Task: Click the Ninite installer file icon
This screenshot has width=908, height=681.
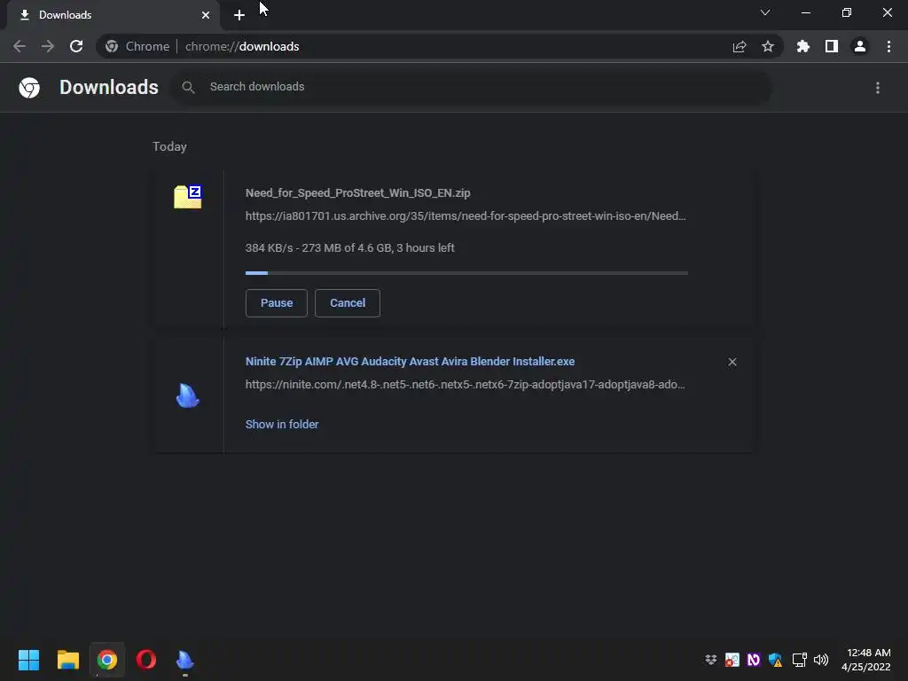Action: (x=188, y=395)
